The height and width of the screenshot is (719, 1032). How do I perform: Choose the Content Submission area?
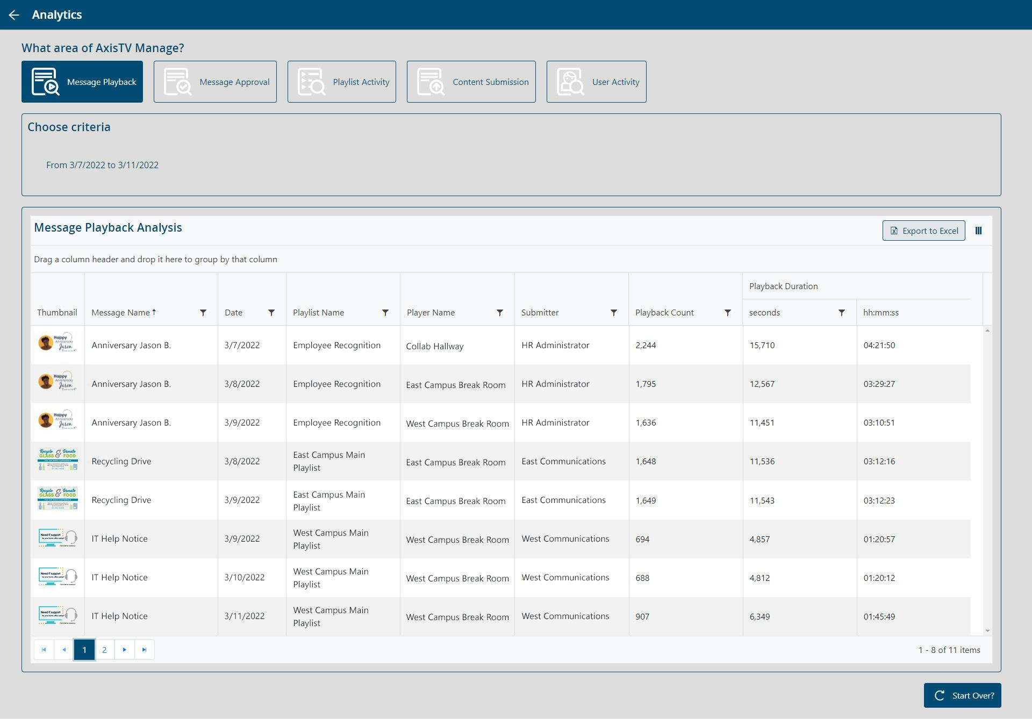pyautogui.click(x=471, y=82)
